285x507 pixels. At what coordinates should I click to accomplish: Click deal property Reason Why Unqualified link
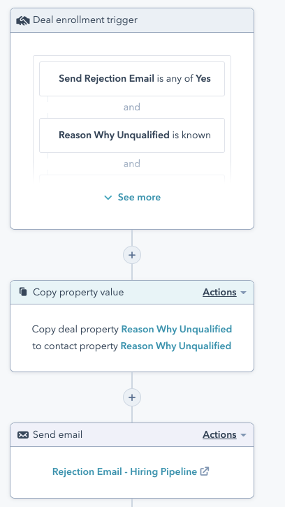(x=177, y=329)
